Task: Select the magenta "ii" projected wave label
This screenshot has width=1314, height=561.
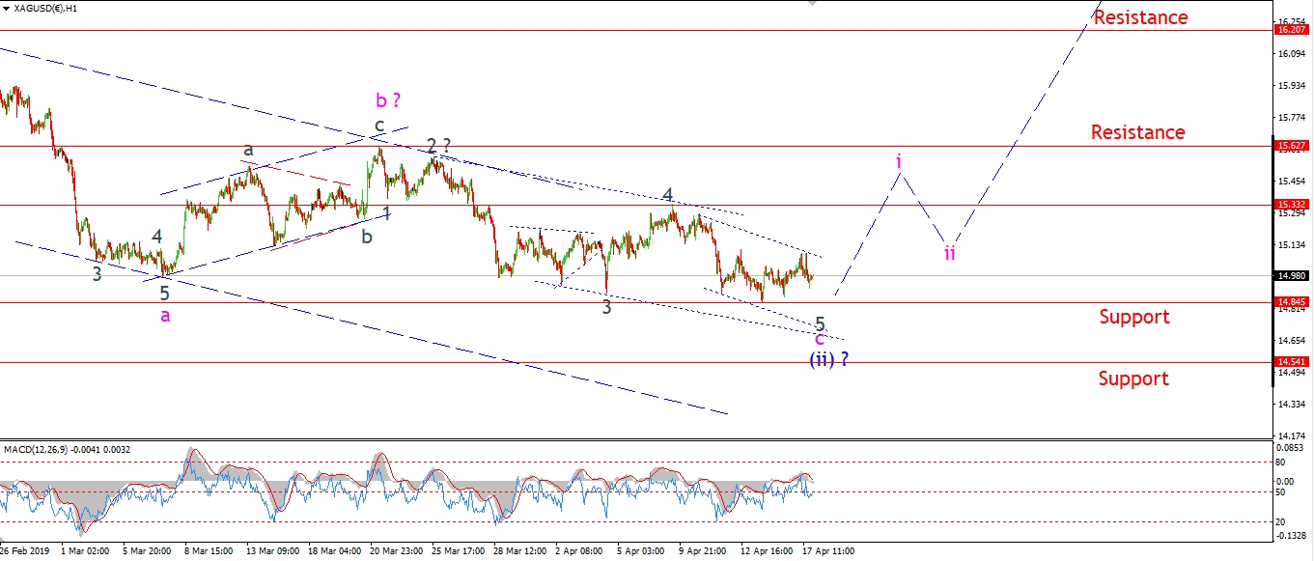Action: [x=950, y=253]
